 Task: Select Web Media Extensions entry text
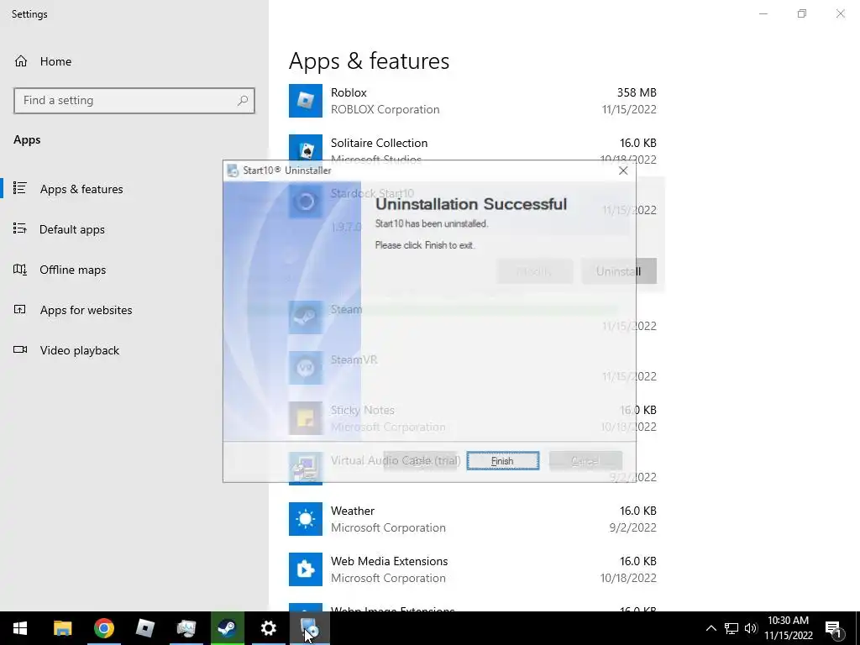tap(390, 562)
